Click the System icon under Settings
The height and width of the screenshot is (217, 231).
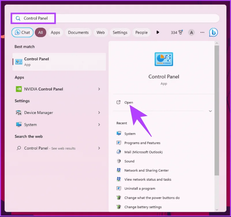(19, 125)
